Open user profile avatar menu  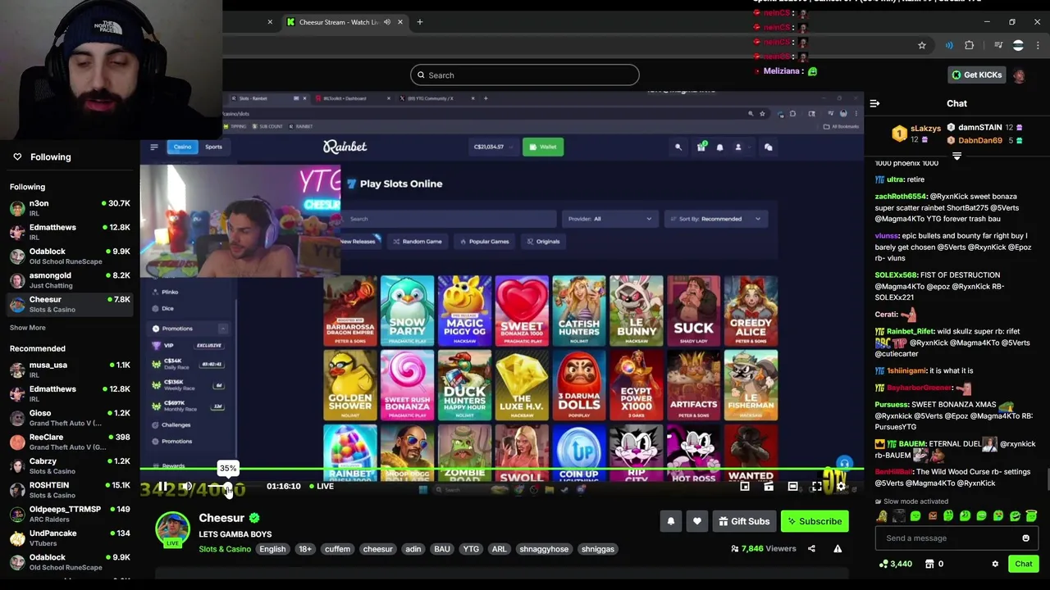point(1019,75)
